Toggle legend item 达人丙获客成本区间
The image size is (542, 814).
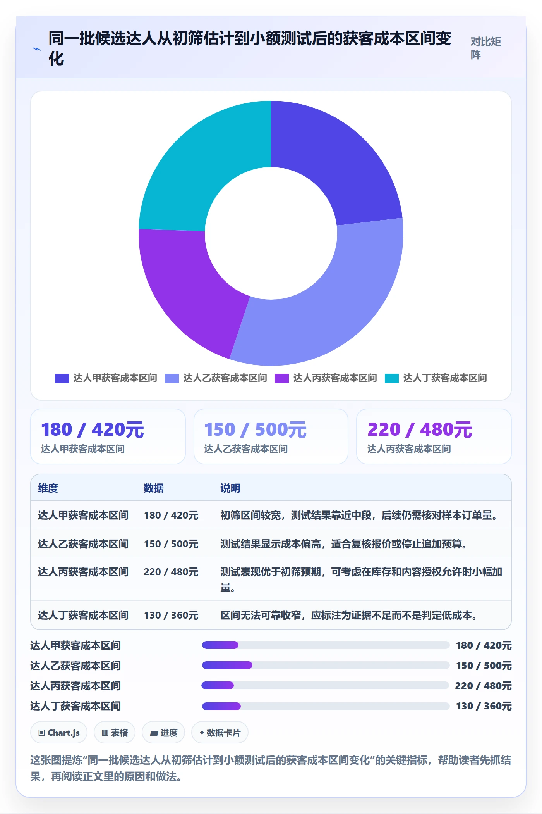(326, 378)
